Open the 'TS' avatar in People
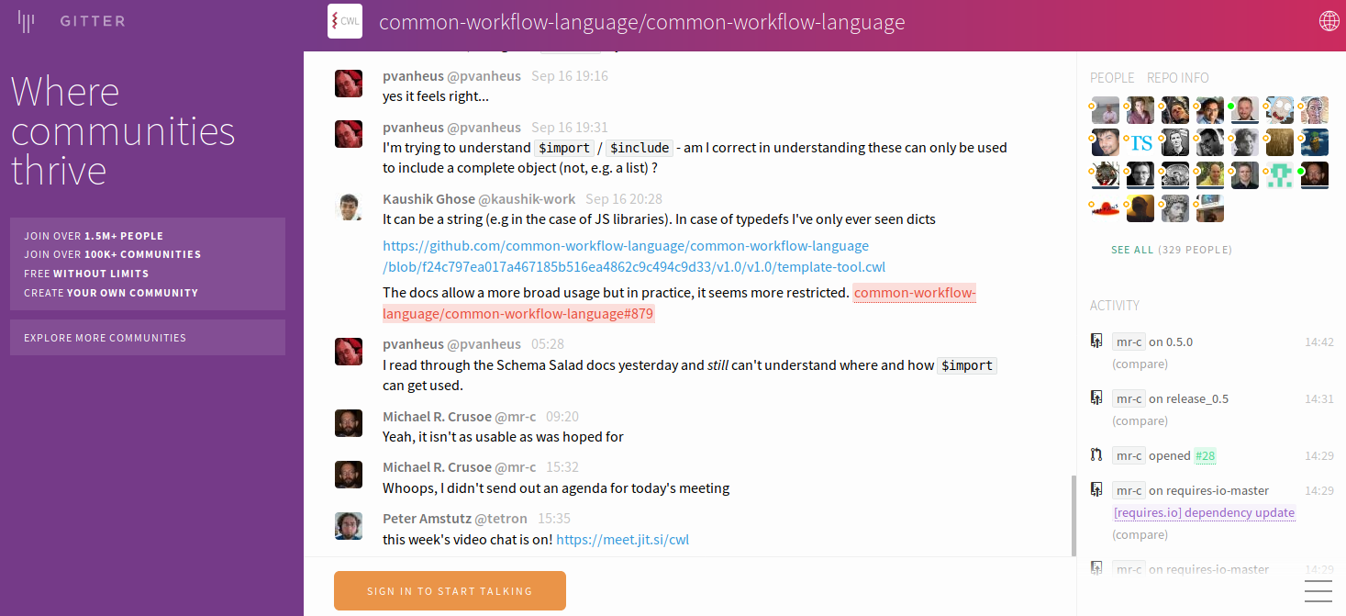1346x616 pixels. point(1140,142)
